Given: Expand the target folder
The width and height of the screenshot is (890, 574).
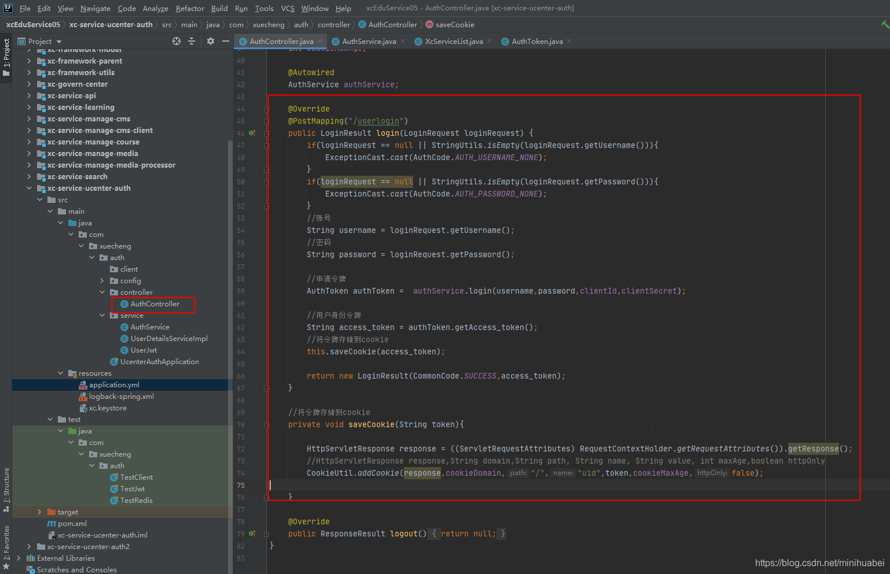Looking at the screenshot, I should 39,512.
